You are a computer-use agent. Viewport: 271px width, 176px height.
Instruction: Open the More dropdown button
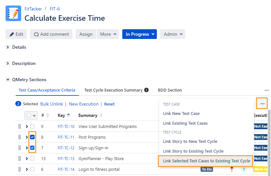click(108, 34)
